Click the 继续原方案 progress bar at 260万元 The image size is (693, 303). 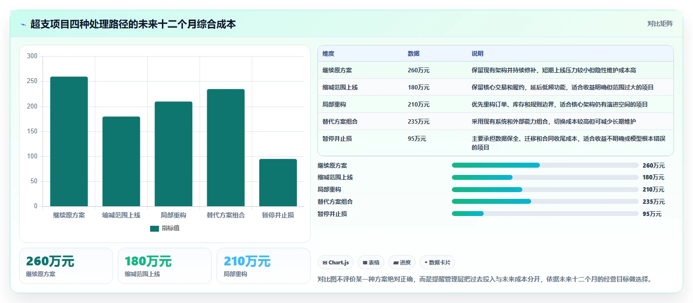545,165
